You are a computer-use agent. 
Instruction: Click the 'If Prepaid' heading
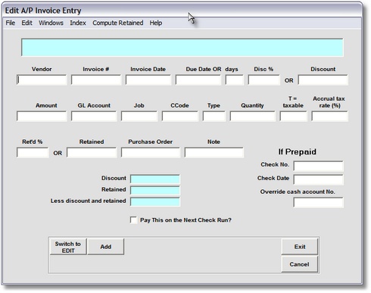pyautogui.click(x=297, y=151)
